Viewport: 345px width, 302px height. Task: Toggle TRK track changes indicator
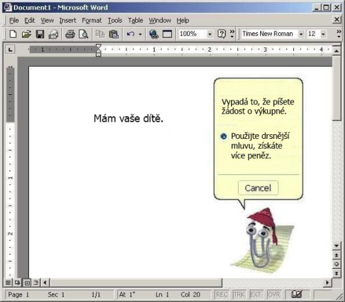(239, 294)
